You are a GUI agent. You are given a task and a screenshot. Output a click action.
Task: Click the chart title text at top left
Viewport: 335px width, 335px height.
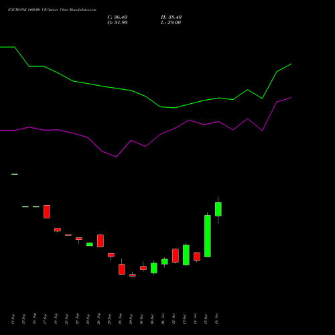(52, 10)
